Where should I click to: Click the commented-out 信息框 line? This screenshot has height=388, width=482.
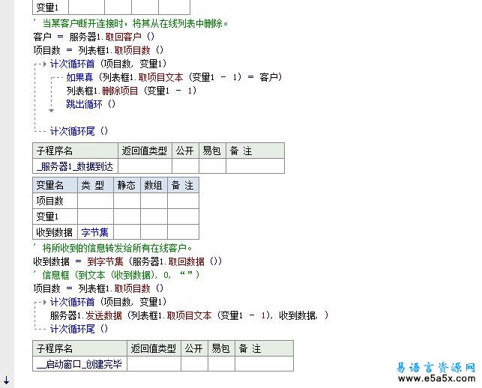tap(116, 275)
